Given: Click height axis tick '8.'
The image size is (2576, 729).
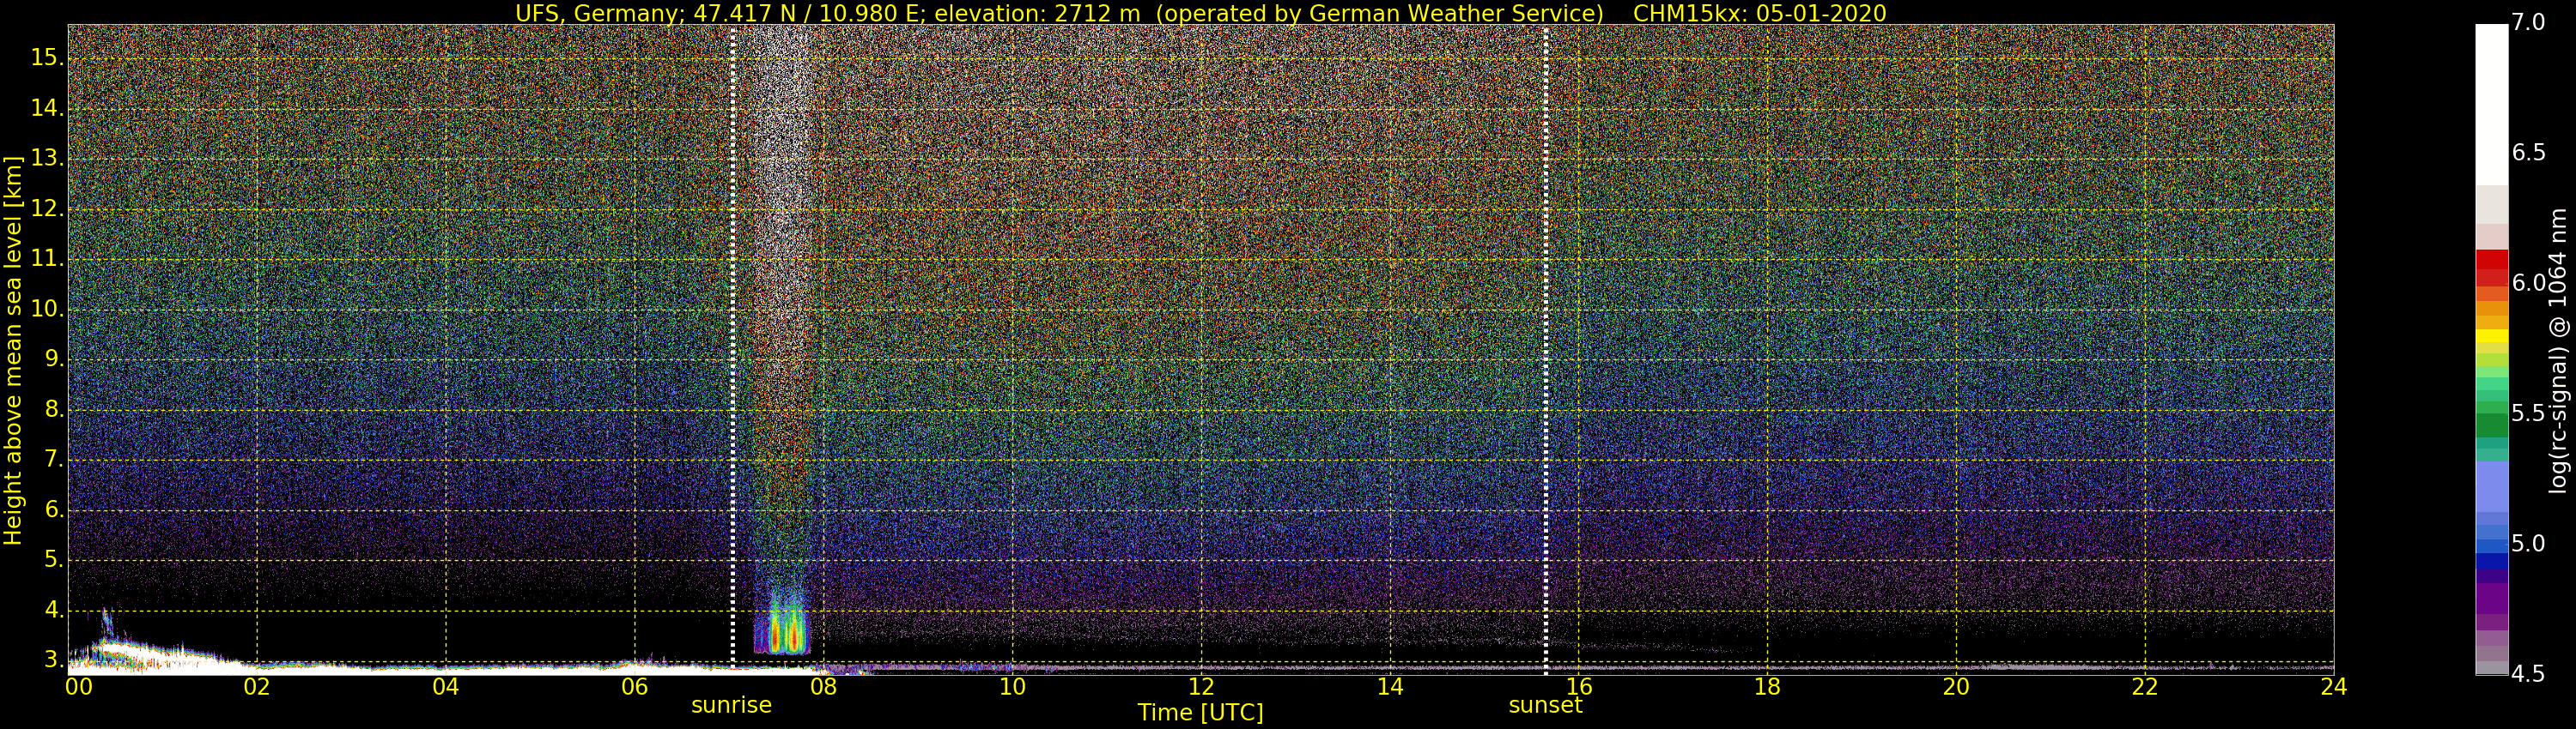Looking at the screenshot, I should coord(54,409).
